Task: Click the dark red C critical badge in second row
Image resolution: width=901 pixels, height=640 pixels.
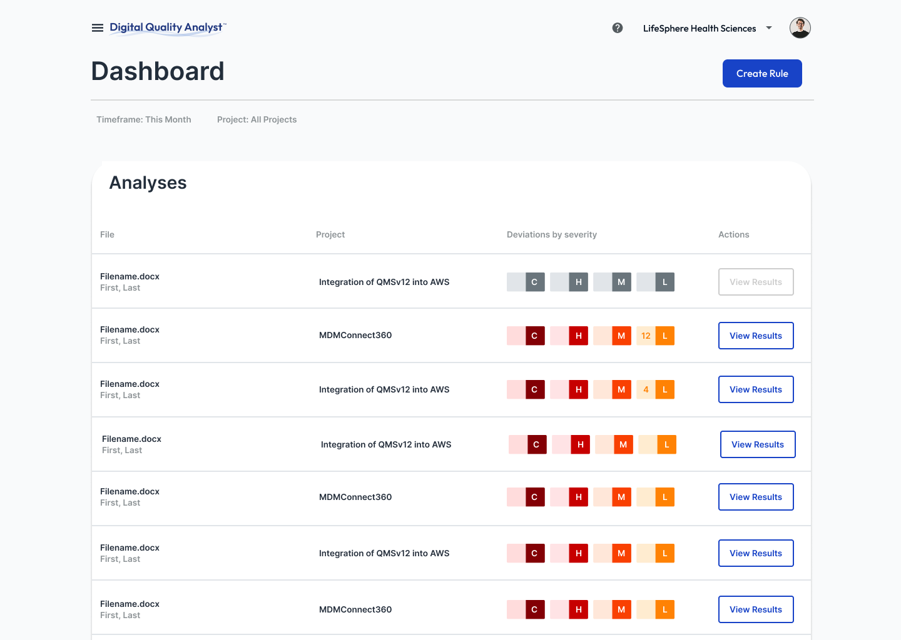Action: 534,336
